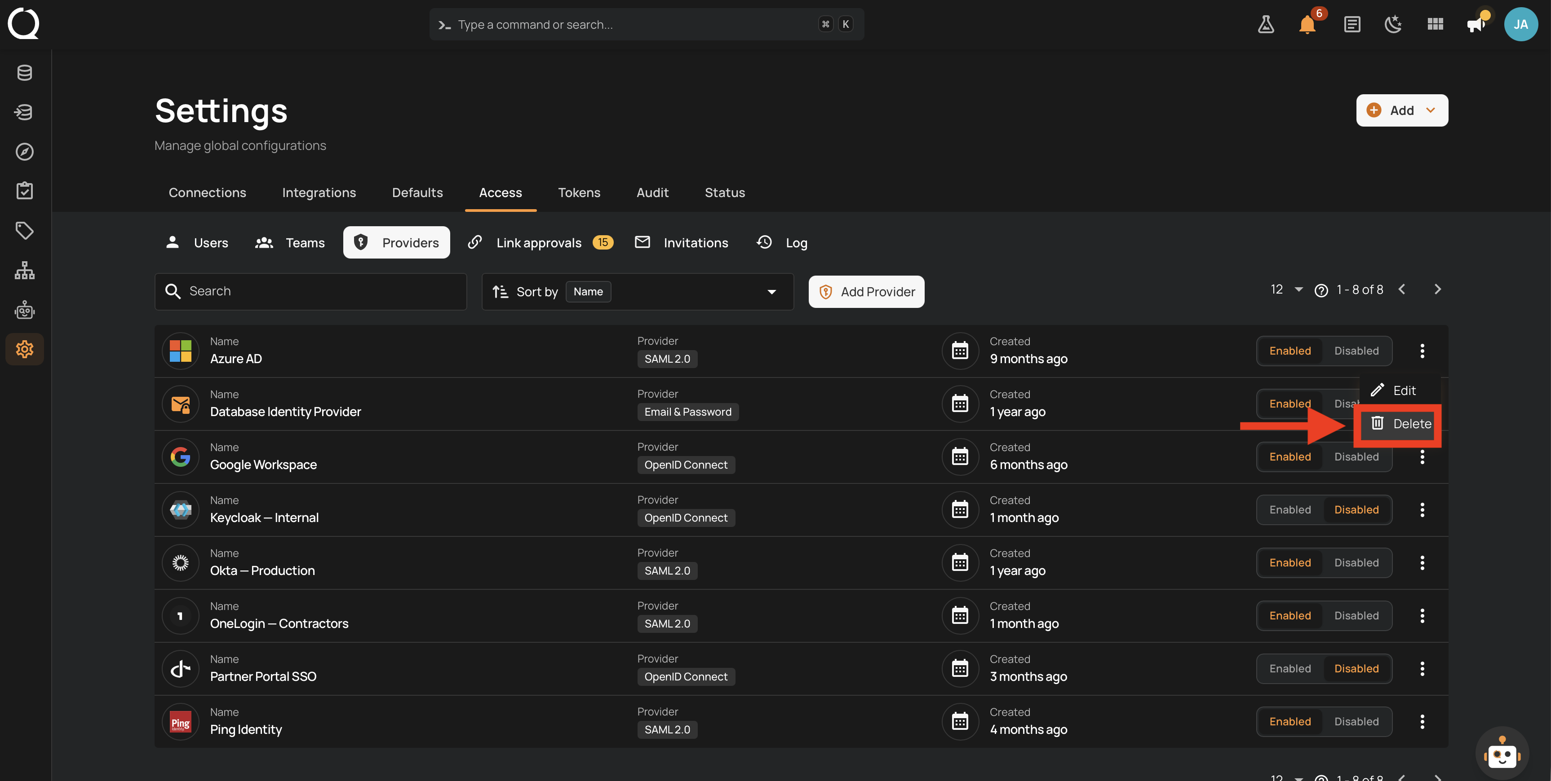Screen dimensions: 1551x781
Task: Set Database Identity Provider to Enabled
Action: coord(1290,404)
